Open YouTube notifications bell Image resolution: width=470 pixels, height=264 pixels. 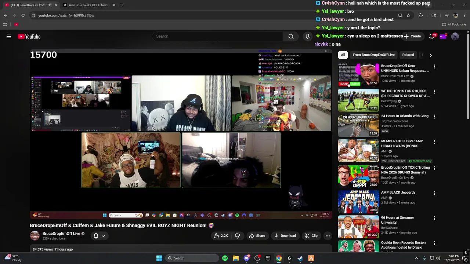432,36
